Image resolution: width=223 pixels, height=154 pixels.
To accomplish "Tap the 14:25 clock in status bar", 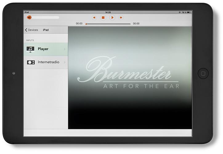I will (x=108, y=12).
